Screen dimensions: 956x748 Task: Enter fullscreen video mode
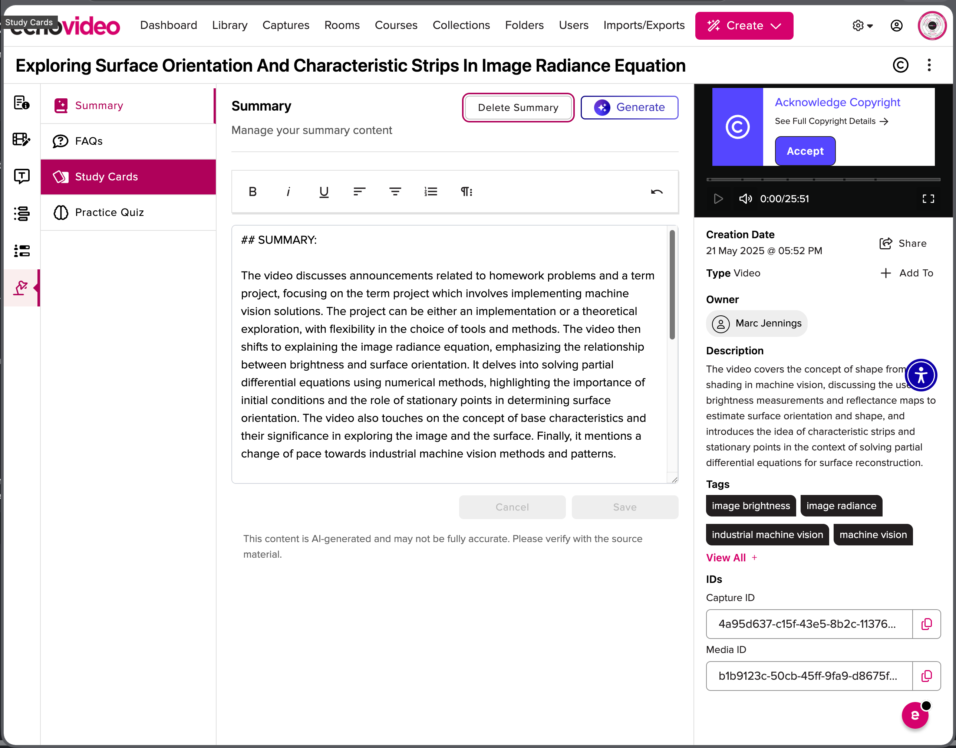928,199
